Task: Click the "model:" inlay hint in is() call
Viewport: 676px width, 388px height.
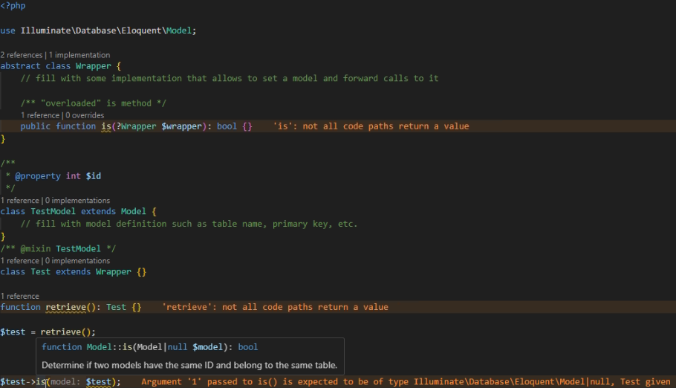Action: 66,382
